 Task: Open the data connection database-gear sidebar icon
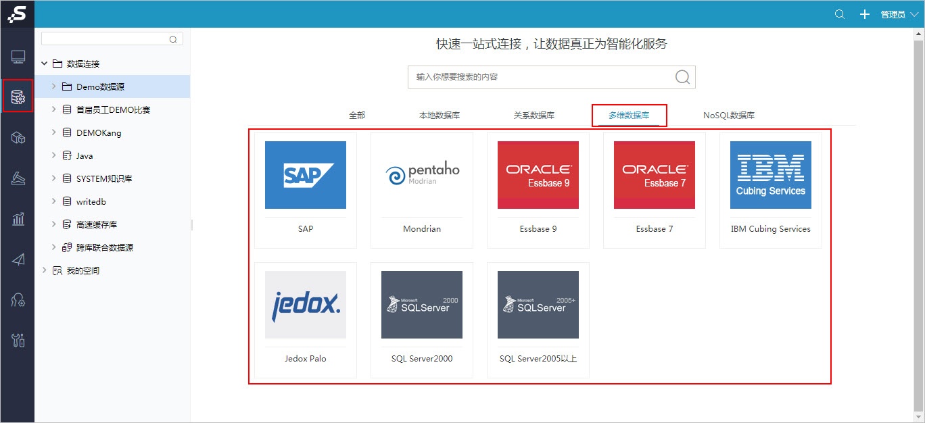[x=18, y=98]
